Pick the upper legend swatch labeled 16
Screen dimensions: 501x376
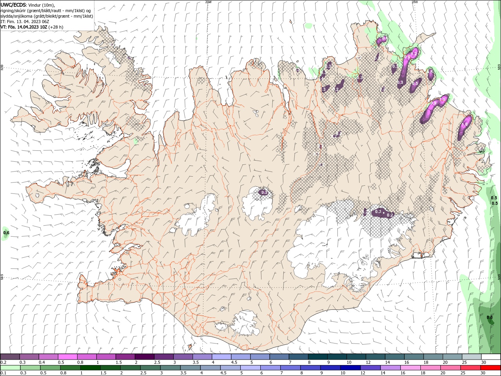(x=414, y=356)
